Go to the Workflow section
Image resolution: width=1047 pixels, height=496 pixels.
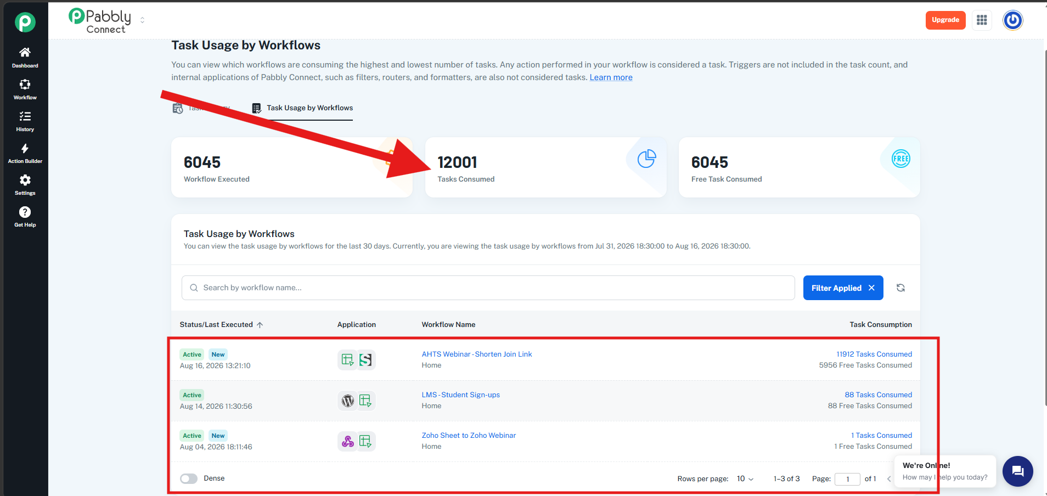(25, 89)
